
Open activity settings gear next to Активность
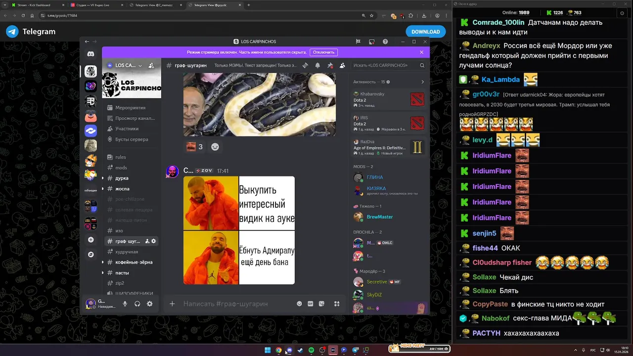point(388,82)
